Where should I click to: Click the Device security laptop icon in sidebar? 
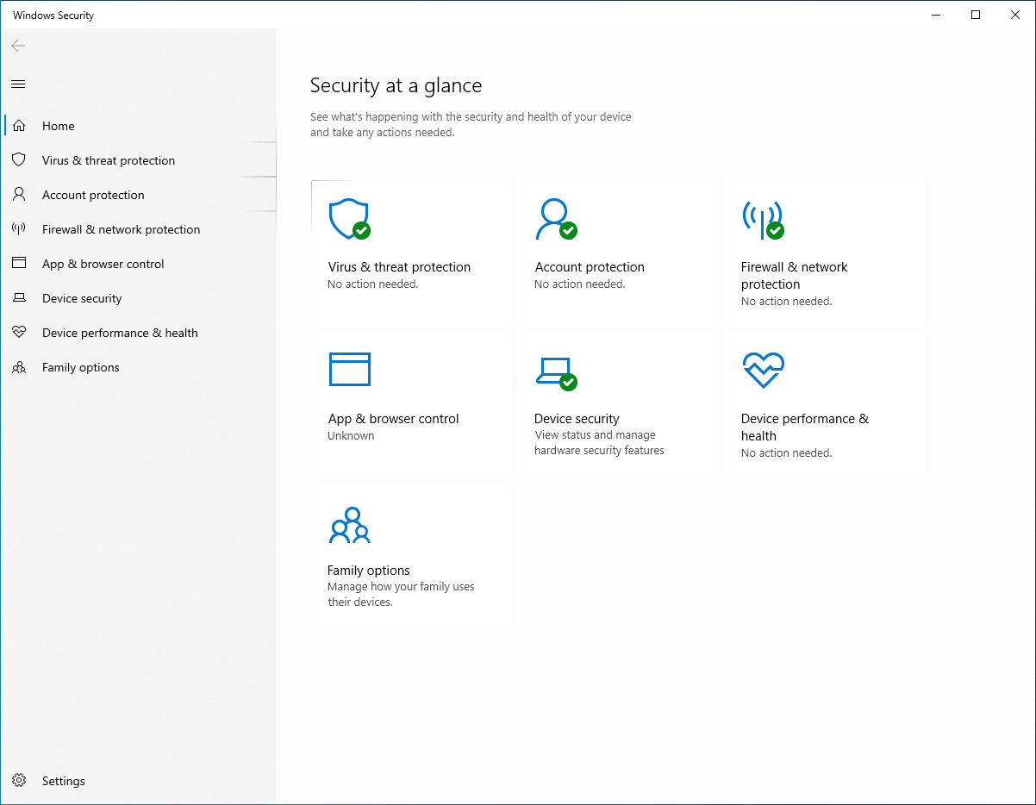(19, 298)
